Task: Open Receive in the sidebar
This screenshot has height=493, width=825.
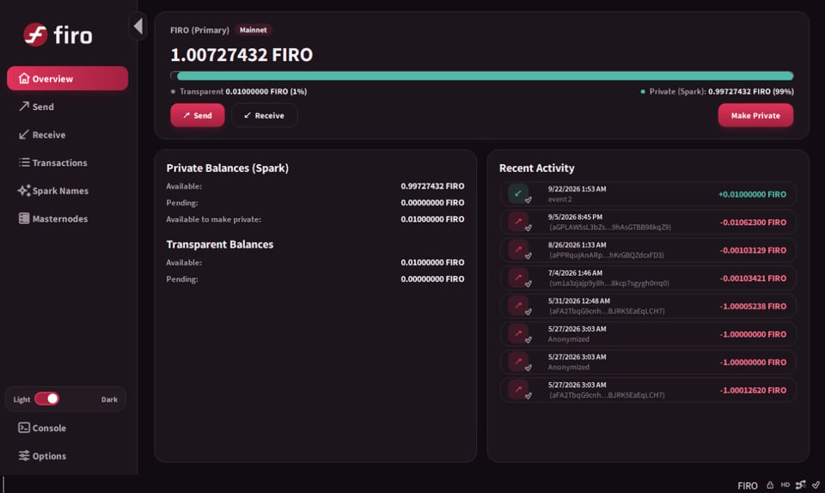Action: point(67,135)
